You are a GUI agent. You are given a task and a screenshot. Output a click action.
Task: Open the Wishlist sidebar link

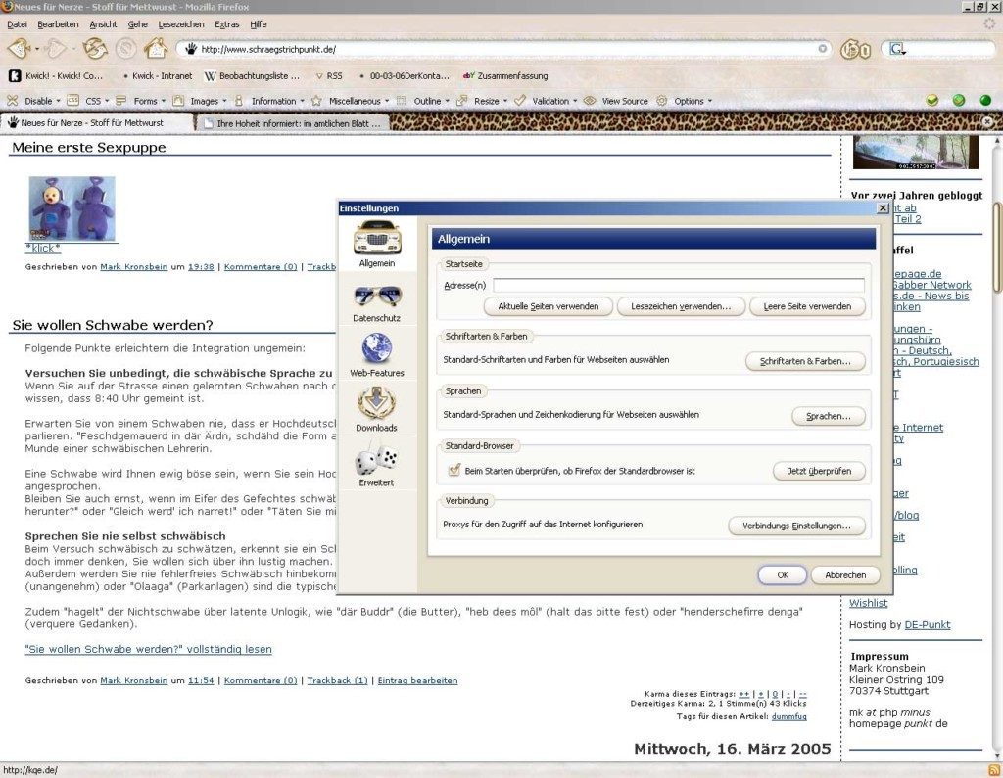point(868,602)
